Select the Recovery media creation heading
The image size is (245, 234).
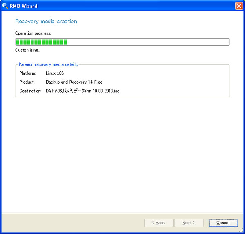pos(46,21)
